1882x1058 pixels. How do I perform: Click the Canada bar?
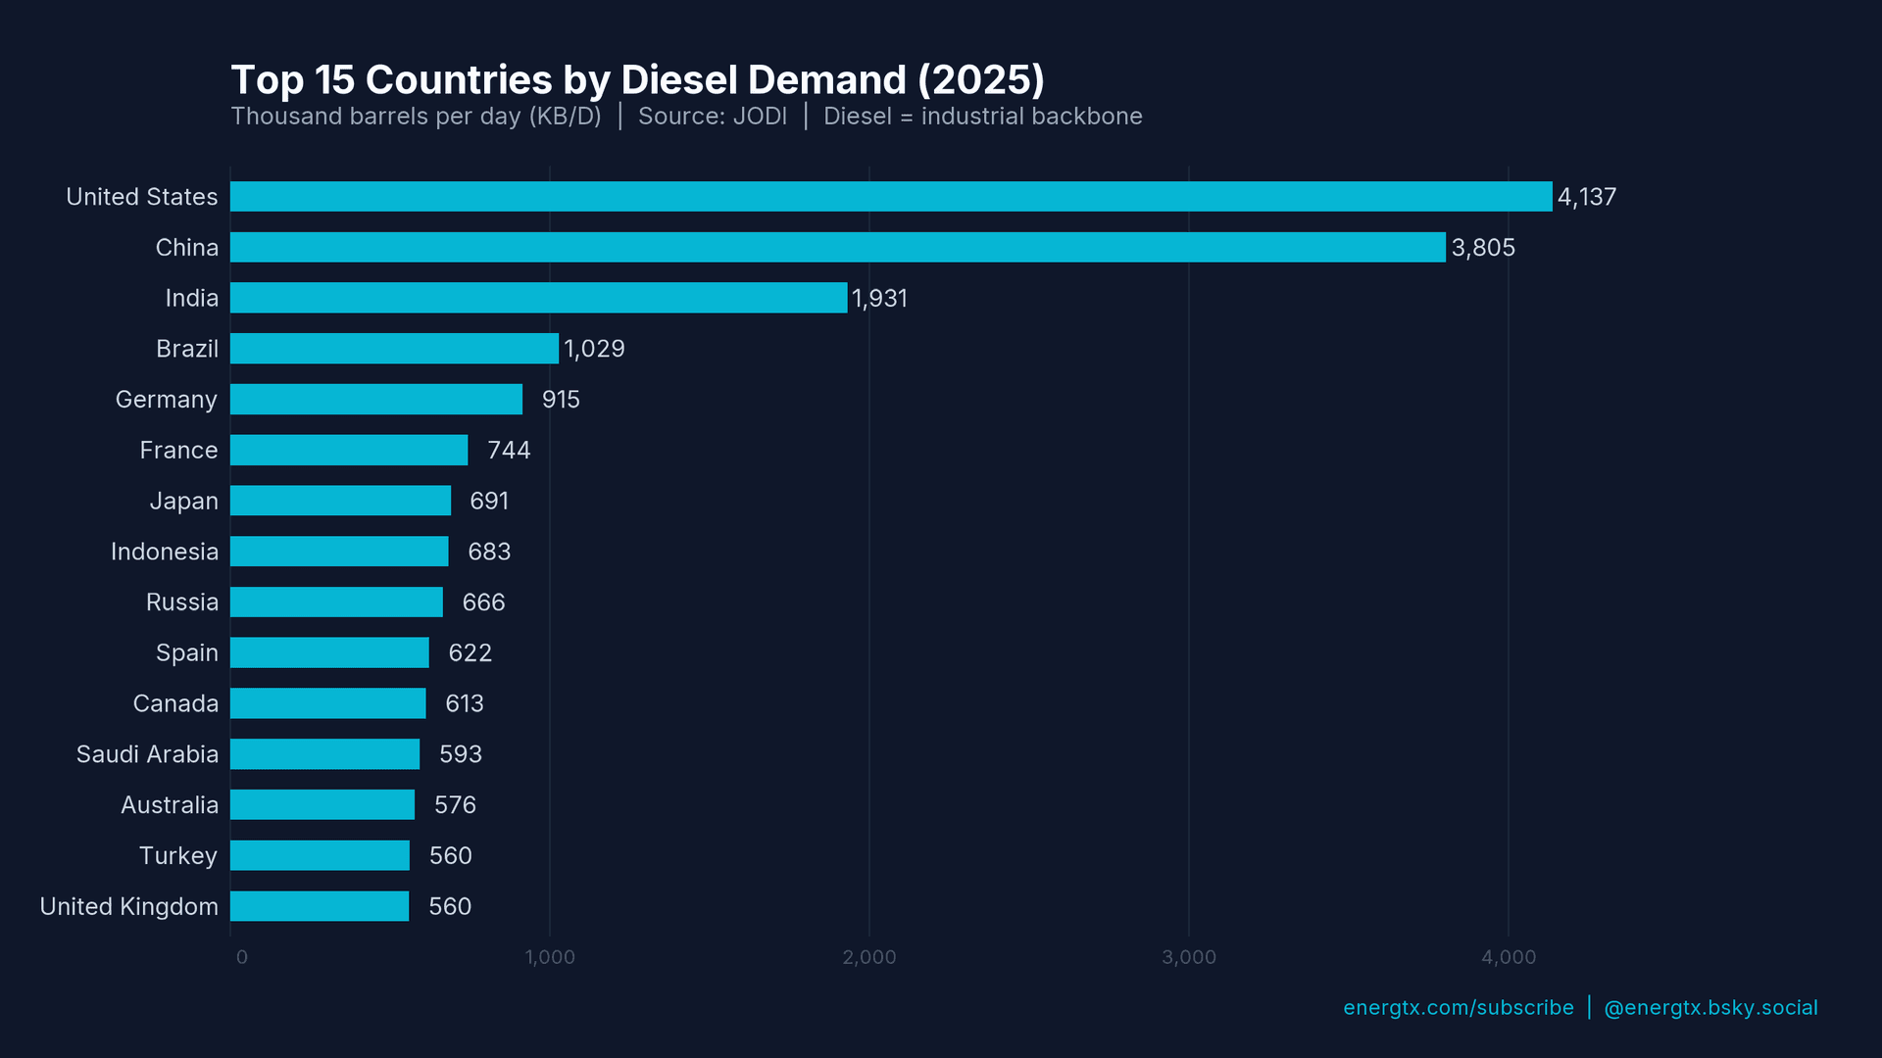(328, 702)
